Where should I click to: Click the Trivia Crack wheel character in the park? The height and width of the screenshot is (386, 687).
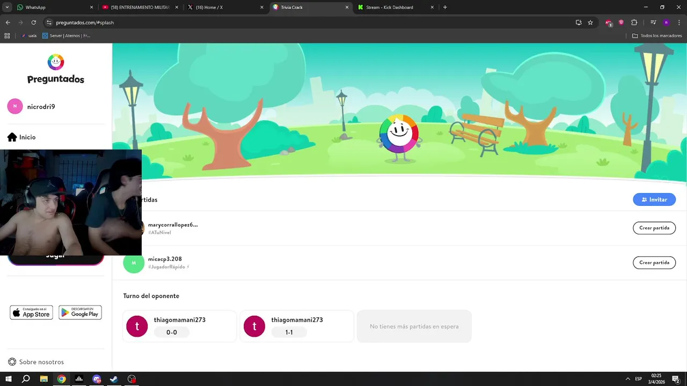point(399,138)
